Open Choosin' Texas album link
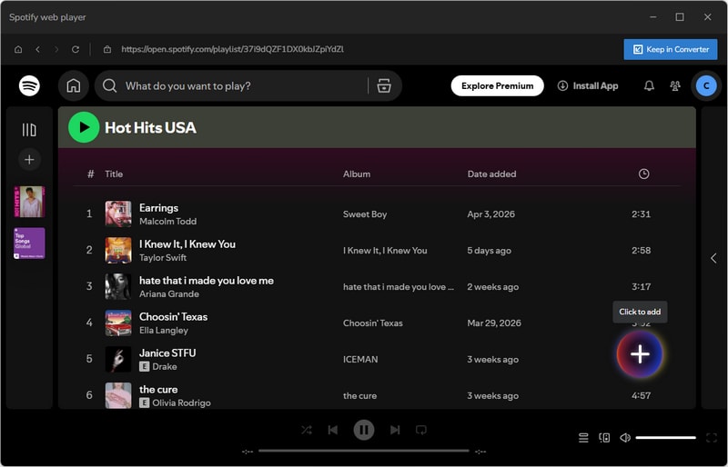This screenshot has height=467, width=728. [x=373, y=323]
